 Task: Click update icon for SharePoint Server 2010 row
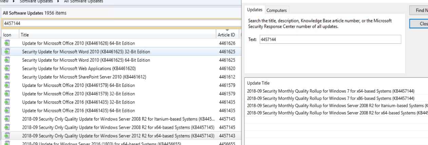point(7,77)
